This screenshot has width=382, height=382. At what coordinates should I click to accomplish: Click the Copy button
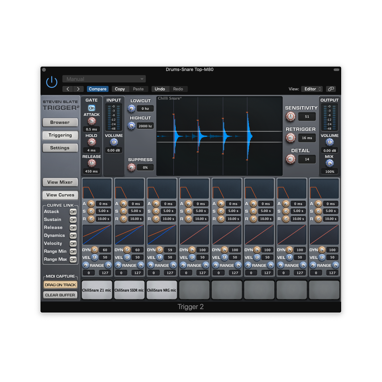coord(120,89)
